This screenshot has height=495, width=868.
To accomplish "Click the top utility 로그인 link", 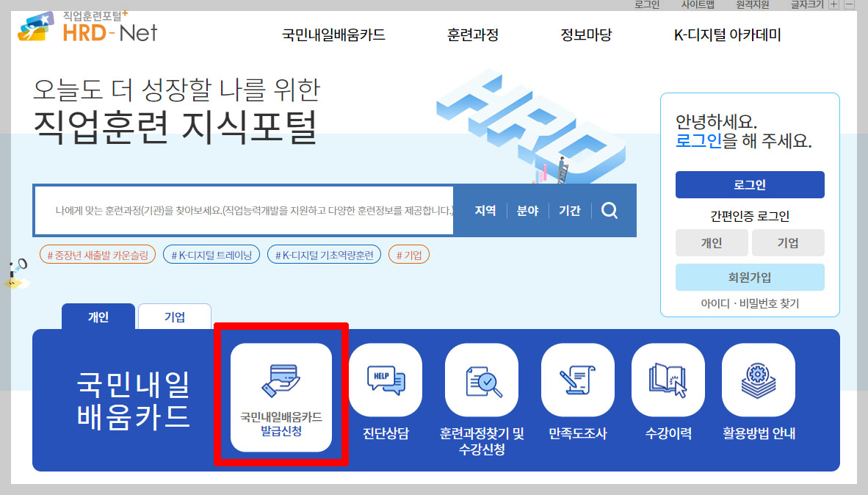I will [x=646, y=4].
